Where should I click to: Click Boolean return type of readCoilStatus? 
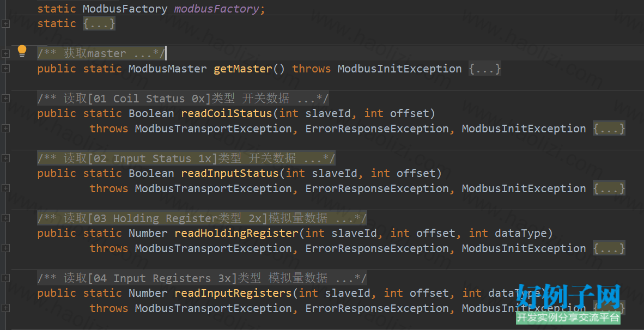151,113
